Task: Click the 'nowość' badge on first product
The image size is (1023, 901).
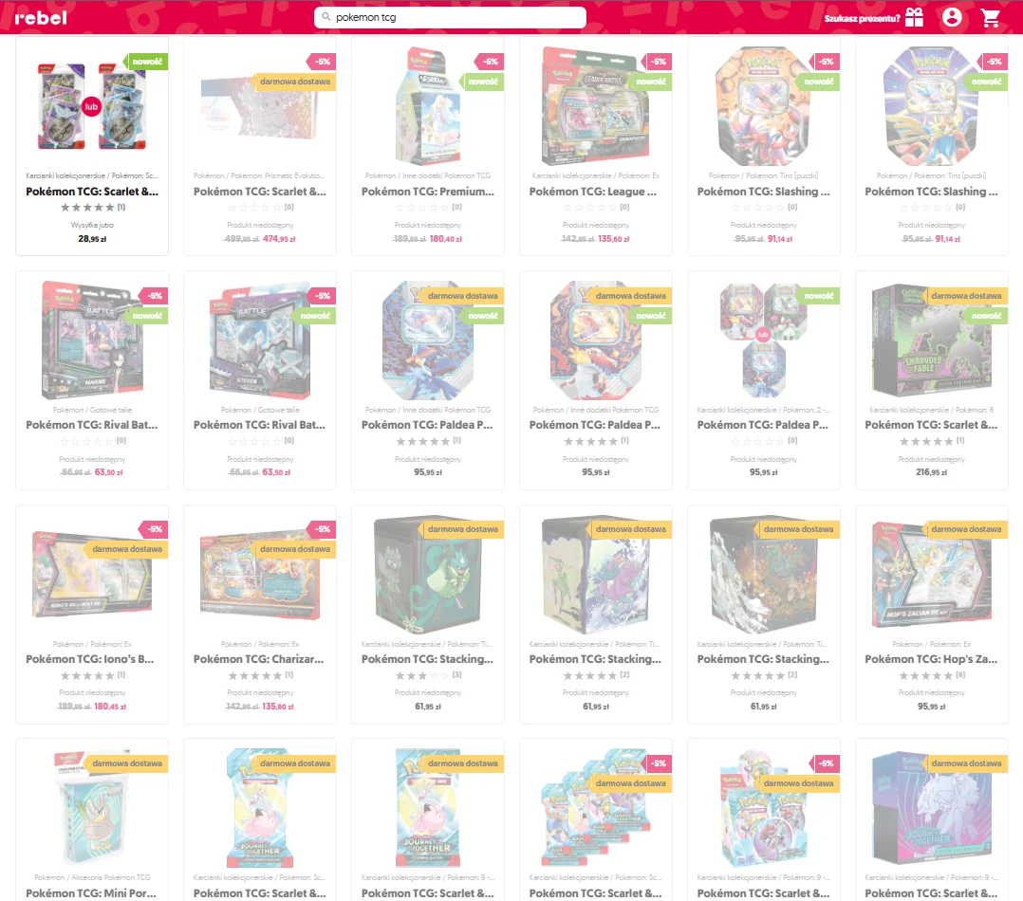Action: pos(147,62)
